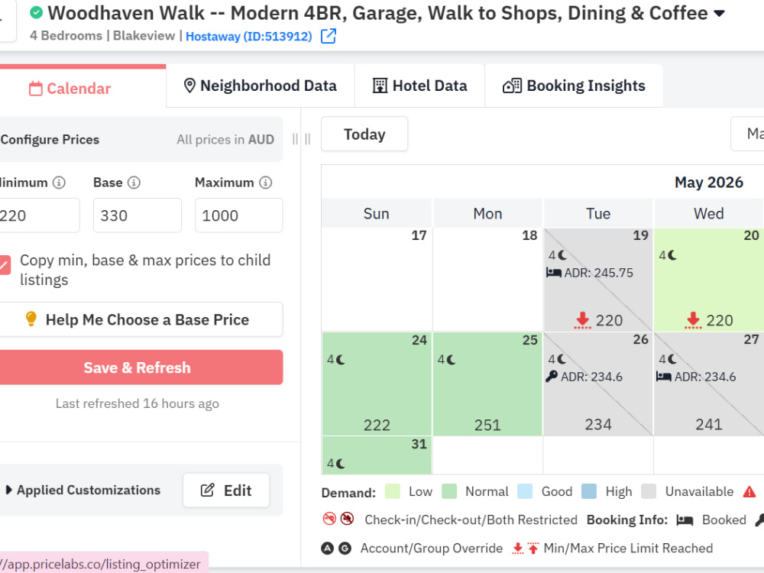The height and width of the screenshot is (573, 764).
Task: Select the May 31 calendar cell
Action: (377, 455)
